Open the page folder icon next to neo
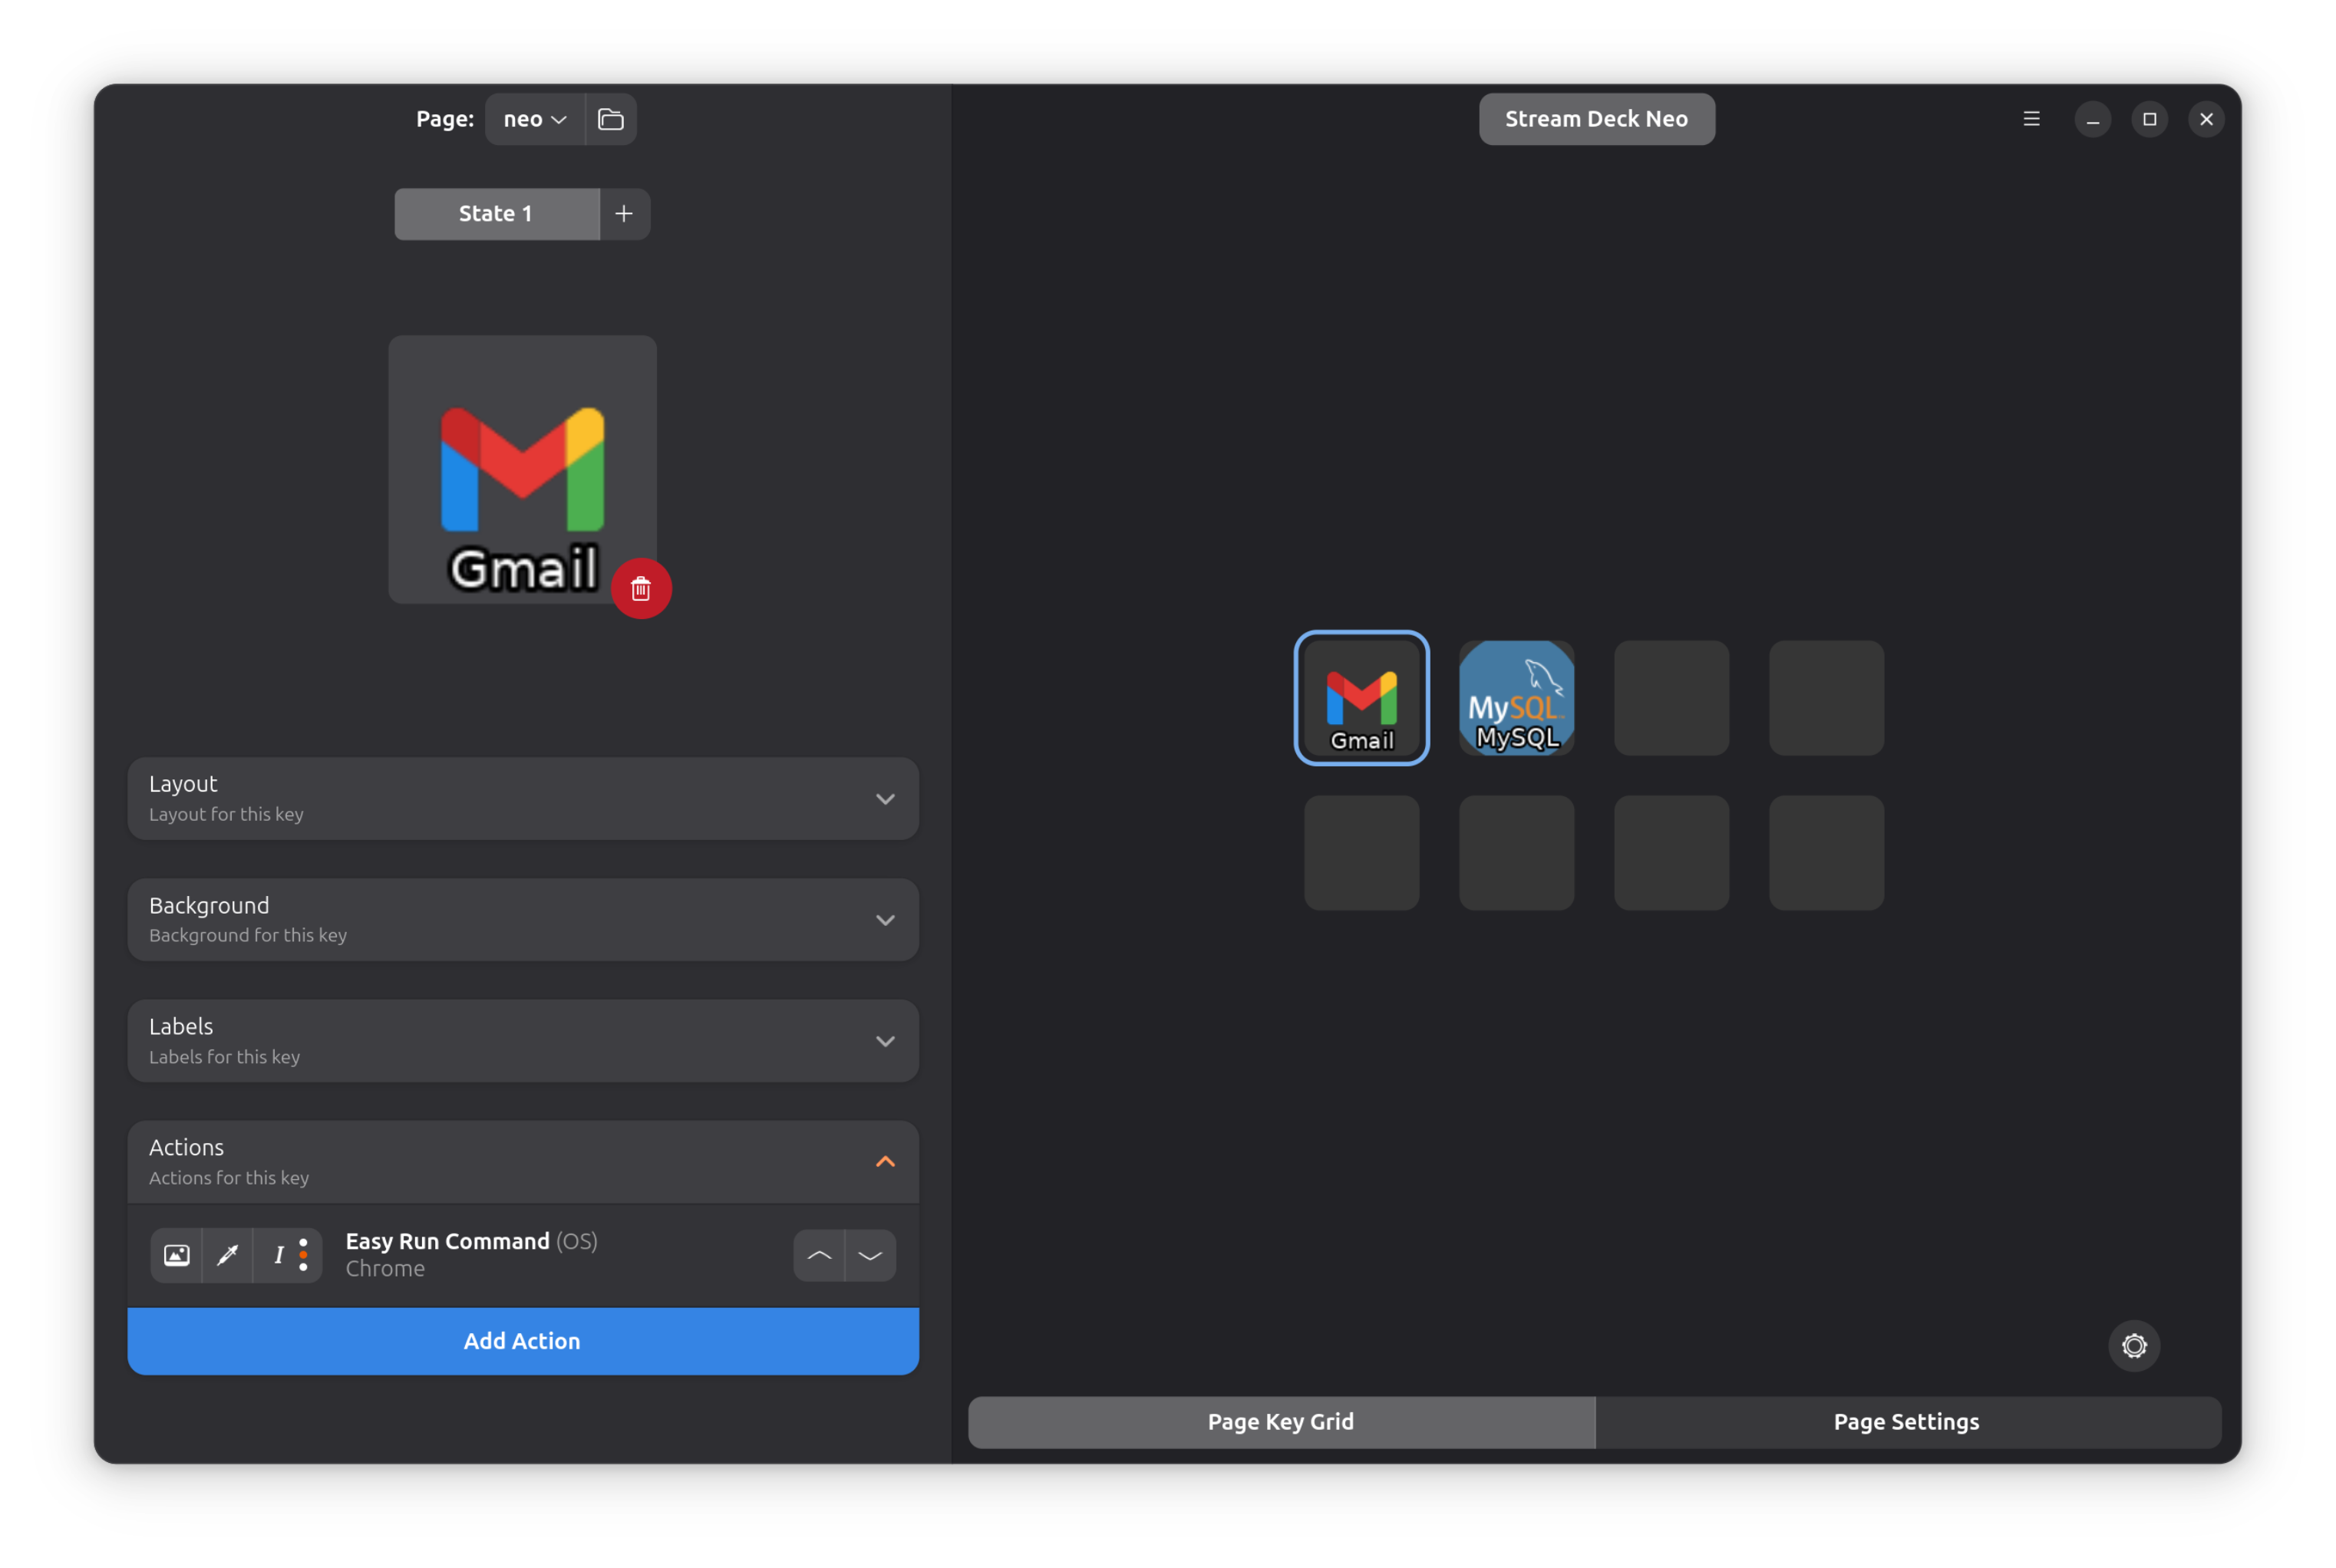The height and width of the screenshot is (1568, 2336). tap(610, 119)
